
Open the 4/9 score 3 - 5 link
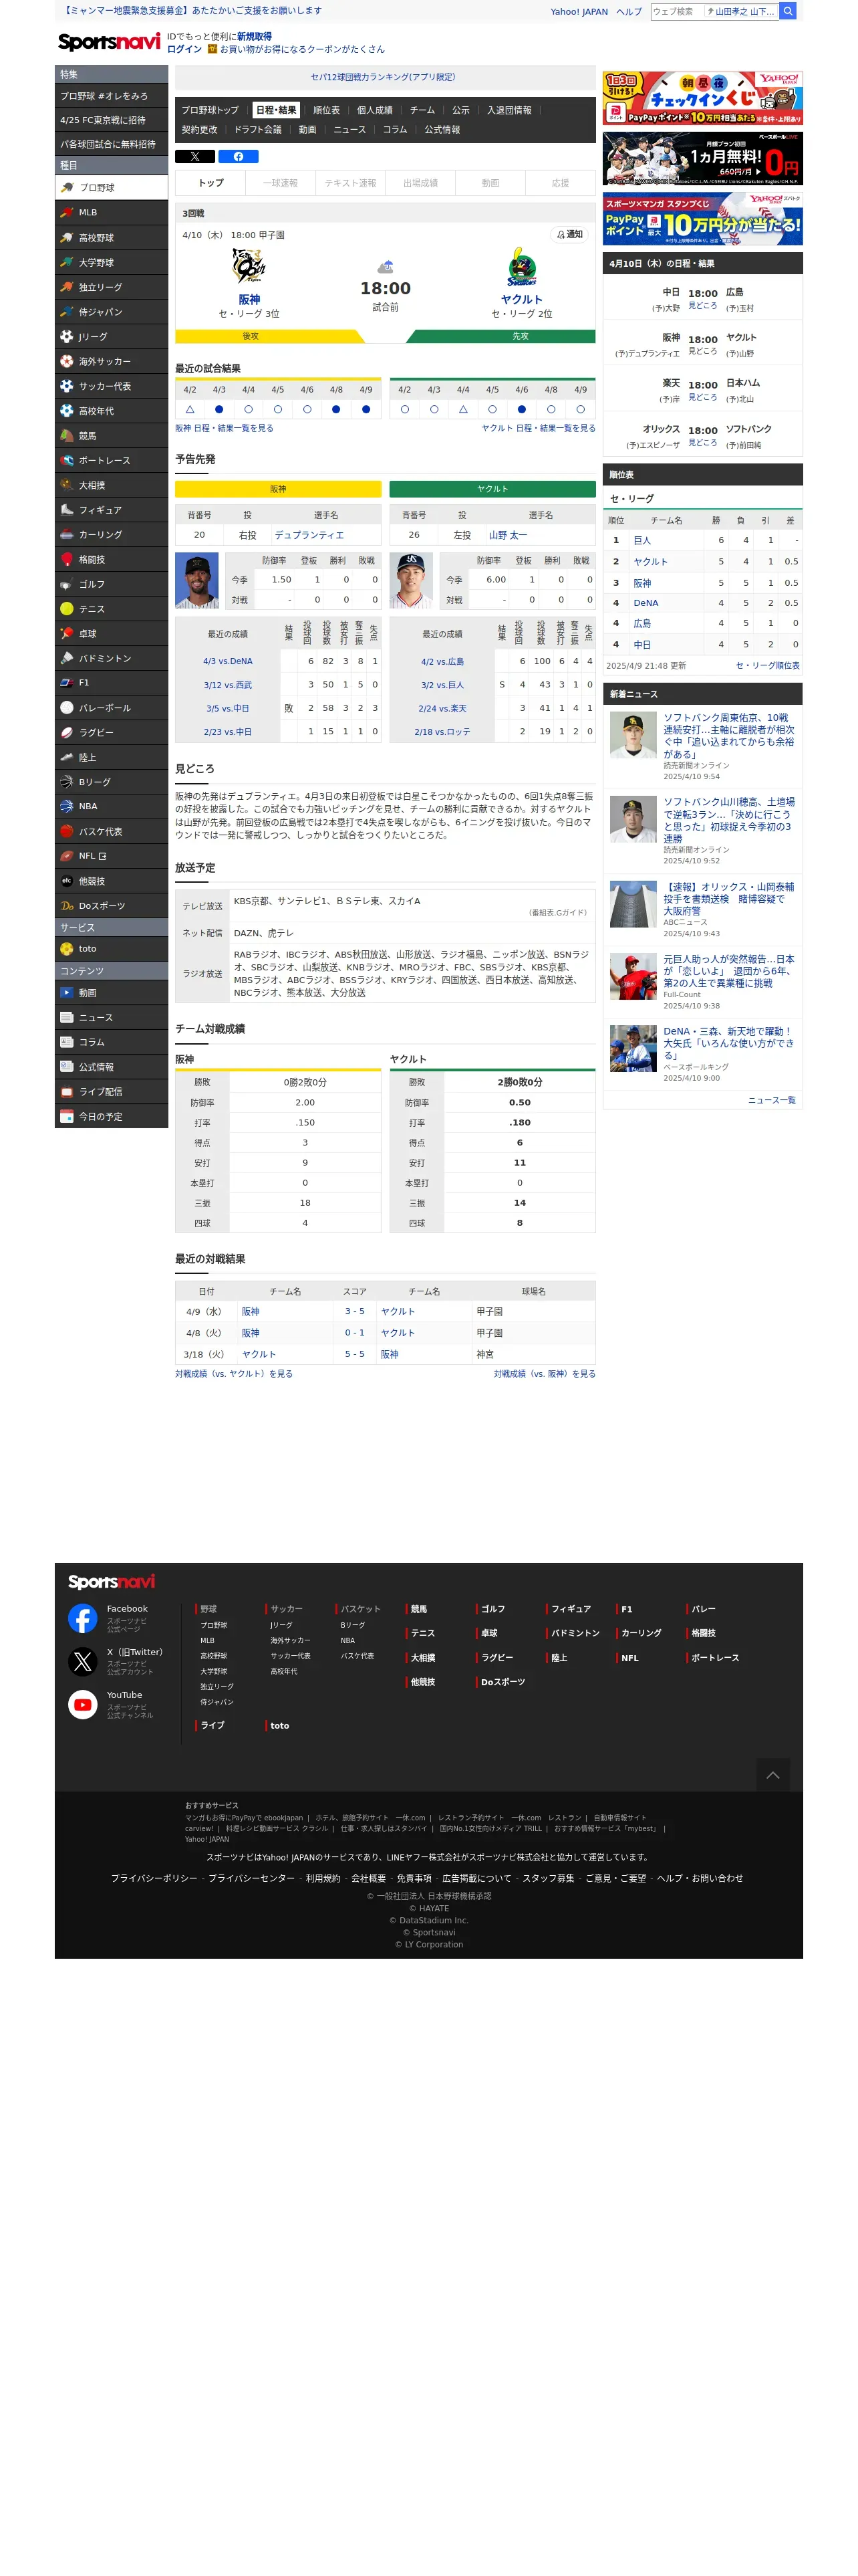click(355, 1311)
